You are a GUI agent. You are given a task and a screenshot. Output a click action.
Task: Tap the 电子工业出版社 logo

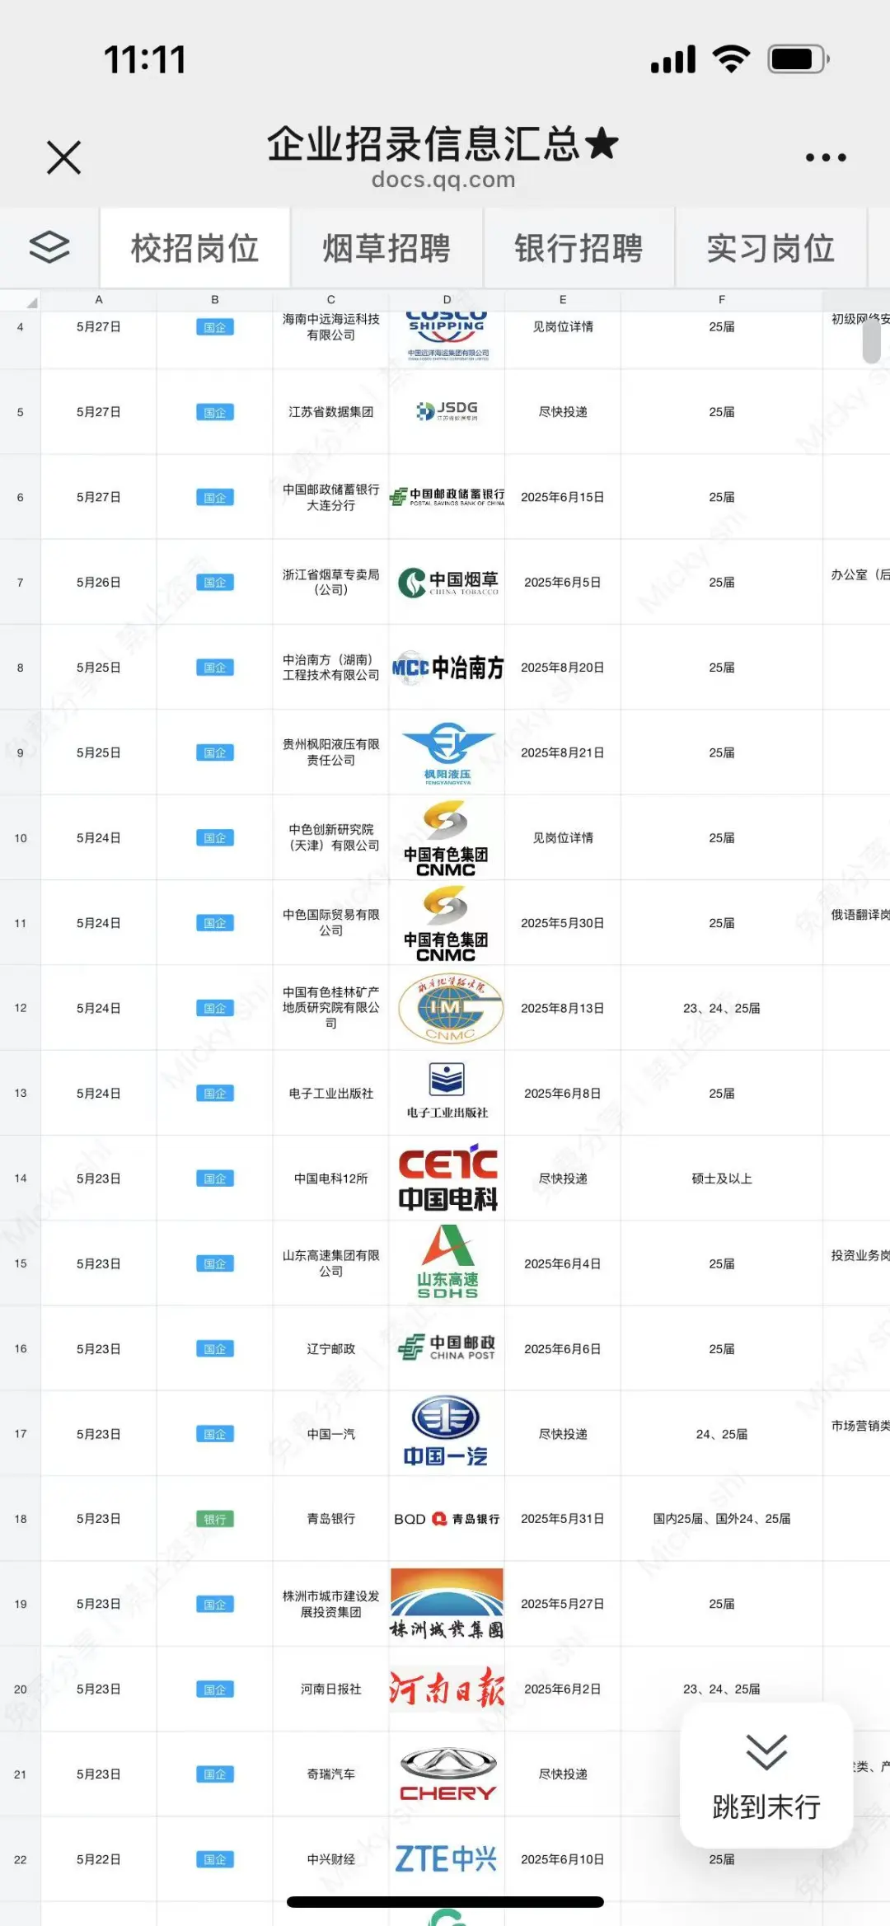click(447, 1090)
